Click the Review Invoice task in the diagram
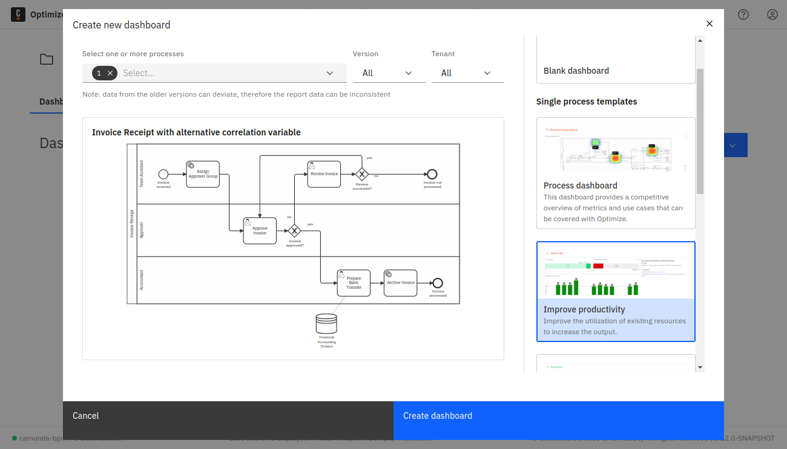The height and width of the screenshot is (449, 787). (324, 173)
